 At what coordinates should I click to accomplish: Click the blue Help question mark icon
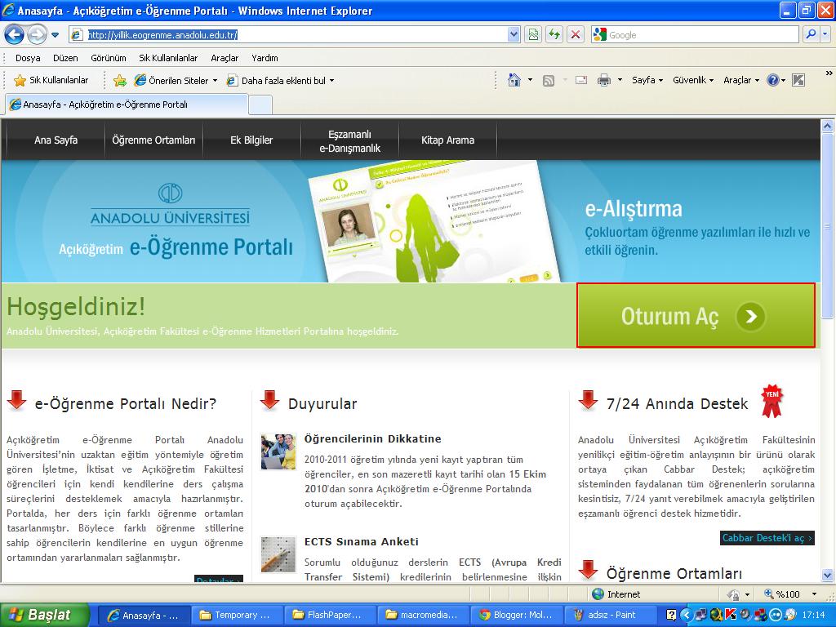click(772, 81)
